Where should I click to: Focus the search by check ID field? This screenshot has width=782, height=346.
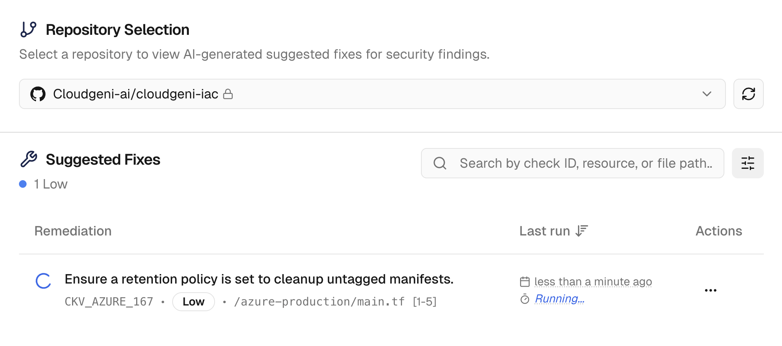pos(586,163)
